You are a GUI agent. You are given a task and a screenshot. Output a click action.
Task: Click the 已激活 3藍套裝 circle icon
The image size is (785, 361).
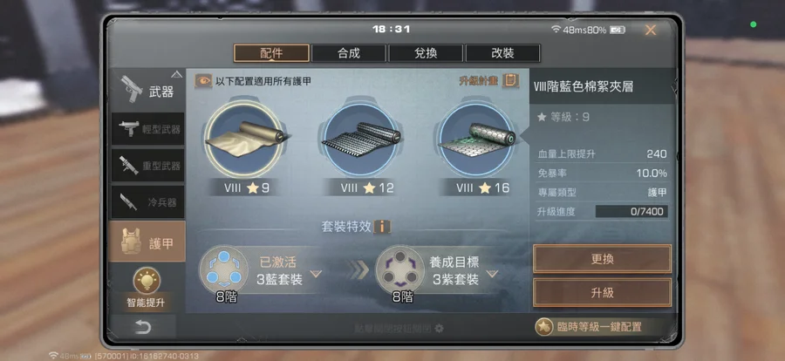point(224,269)
